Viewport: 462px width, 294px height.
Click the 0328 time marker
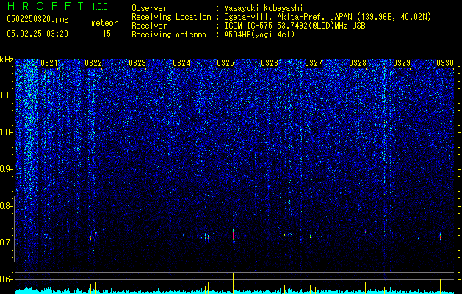358,63
